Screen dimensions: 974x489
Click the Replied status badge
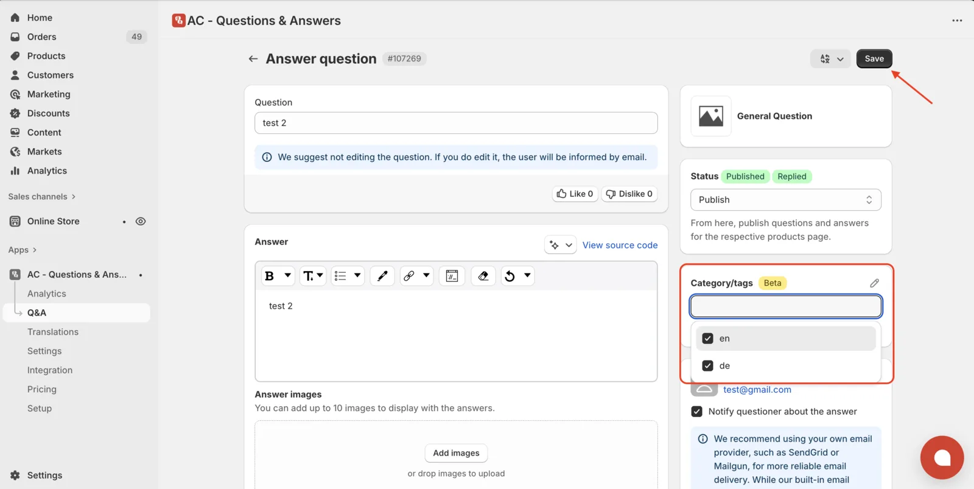pos(791,177)
